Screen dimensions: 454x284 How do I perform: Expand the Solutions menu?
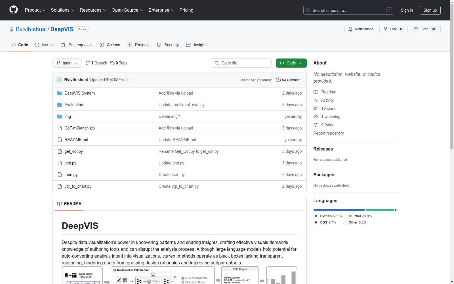pyautogui.click(x=62, y=10)
